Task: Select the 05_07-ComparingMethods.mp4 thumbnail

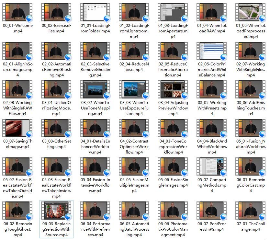Action: 212,167
